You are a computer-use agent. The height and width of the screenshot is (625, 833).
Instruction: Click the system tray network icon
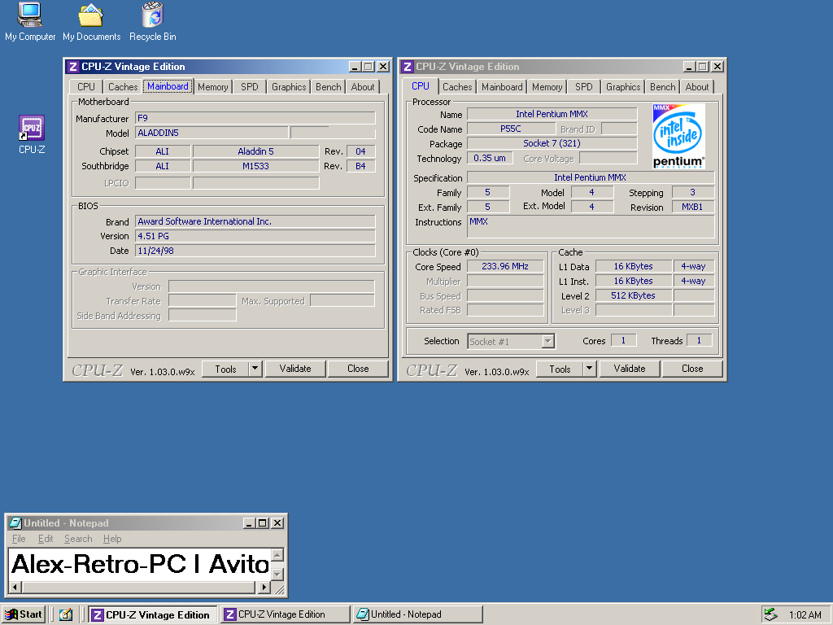point(770,614)
